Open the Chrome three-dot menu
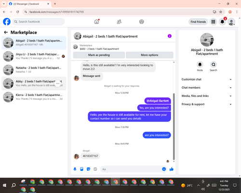The image size is (241, 193). pyautogui.click(x=237, y=12)
